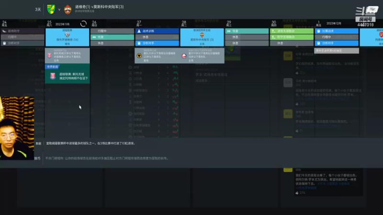Click the Stoke City badge in U23 fixture
Image resolution: width=383 pixels, height=215 pixels.
[x=49, y=55]
